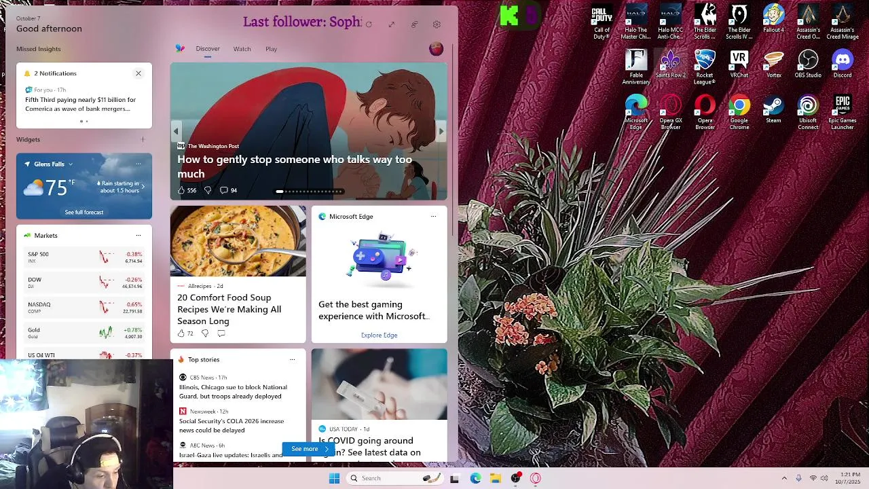This screenshot has height=489, width=869.
Task: Click the taskbar Search box
Action: [x=394, y=478]
